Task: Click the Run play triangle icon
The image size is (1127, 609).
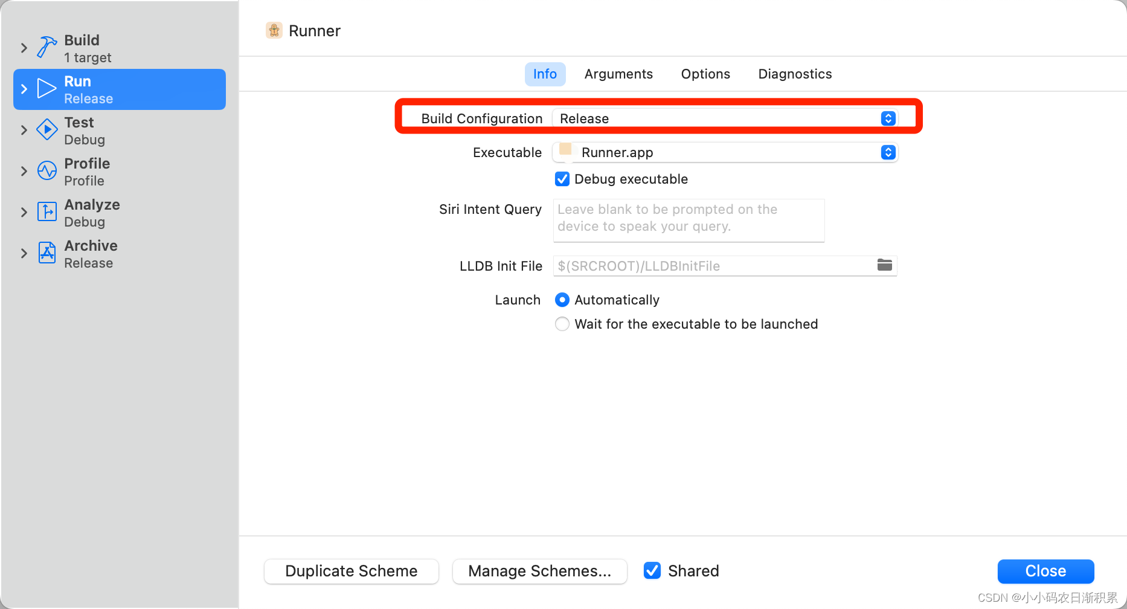Action: pyautogui.click(x=47, y=89)
